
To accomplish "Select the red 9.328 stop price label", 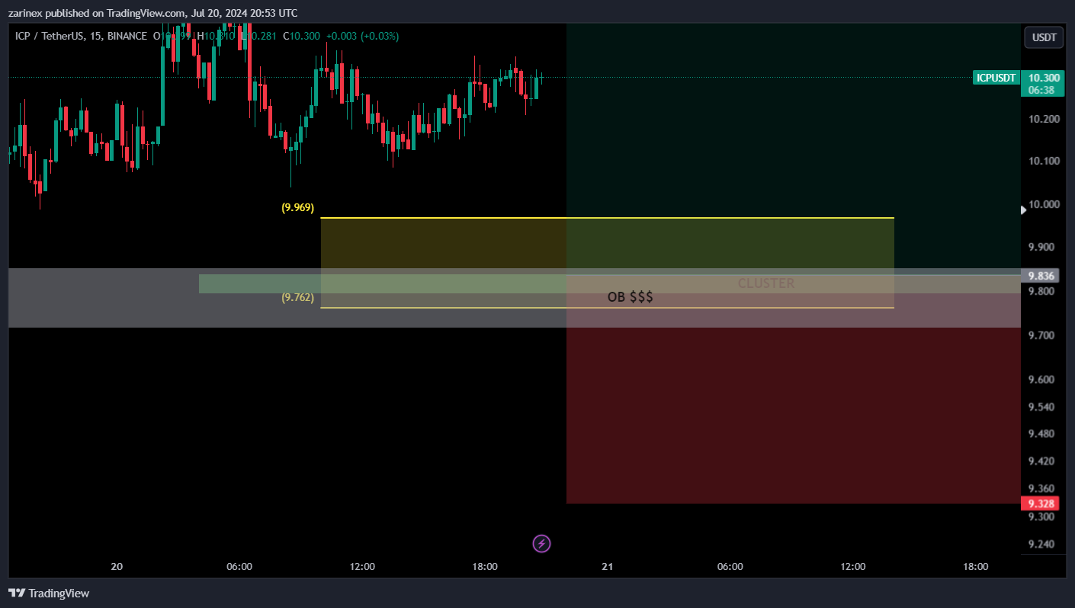I will pos(1041,504).
